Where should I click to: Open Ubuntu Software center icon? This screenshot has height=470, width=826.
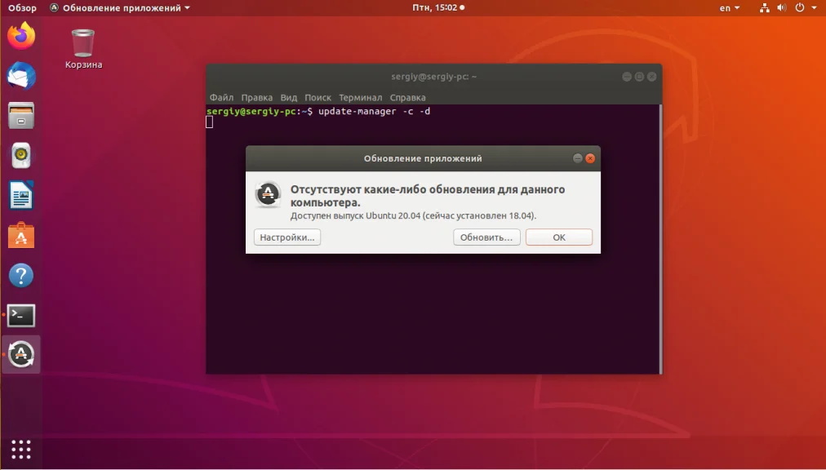click(21, 236)
